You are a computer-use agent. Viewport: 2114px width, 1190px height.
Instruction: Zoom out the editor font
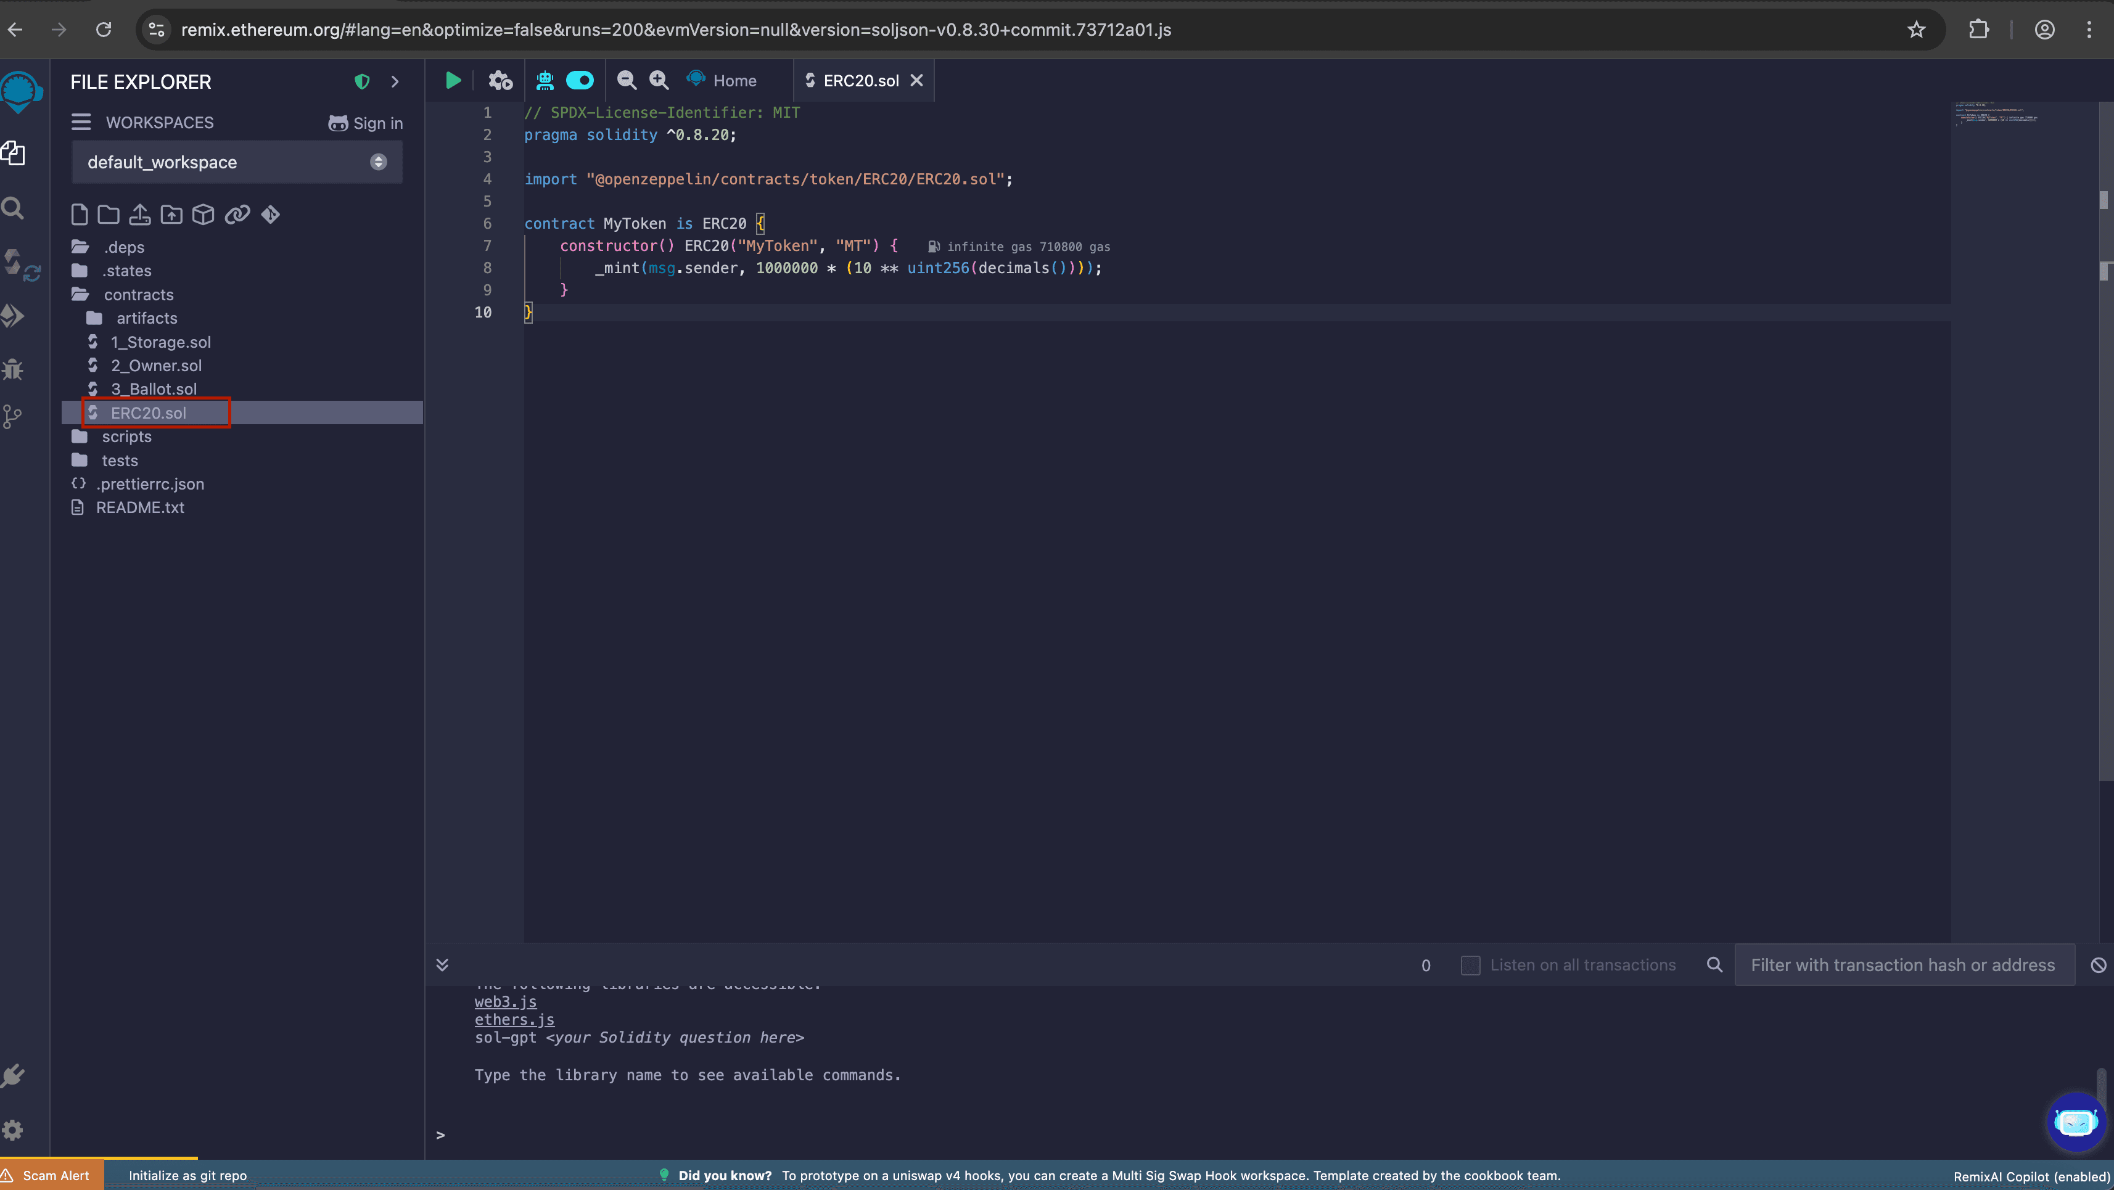627,80
